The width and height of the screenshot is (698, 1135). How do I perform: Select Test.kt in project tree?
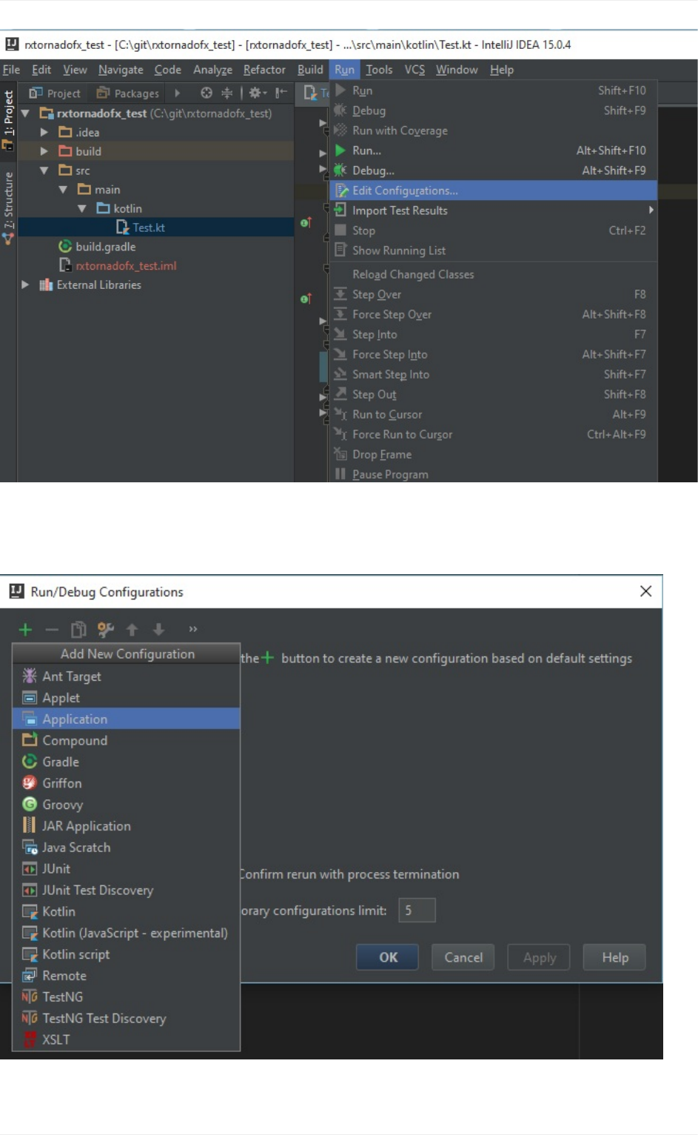point(149,227)
